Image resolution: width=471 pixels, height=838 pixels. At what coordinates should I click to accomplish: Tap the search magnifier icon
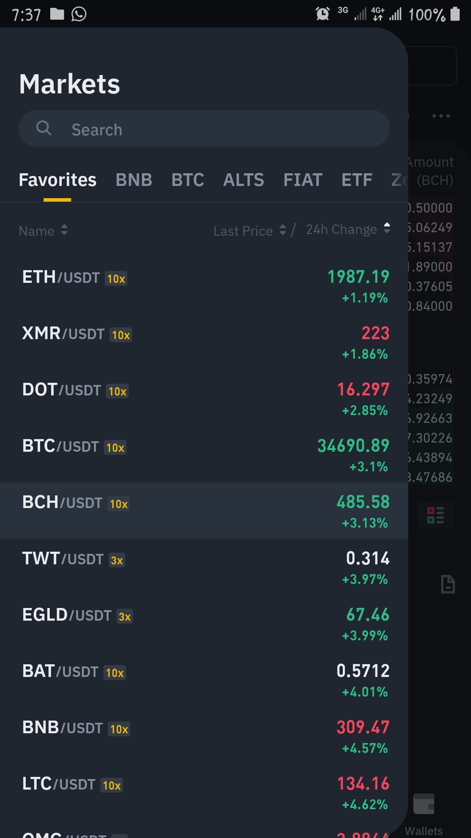(x=44, y=128)
